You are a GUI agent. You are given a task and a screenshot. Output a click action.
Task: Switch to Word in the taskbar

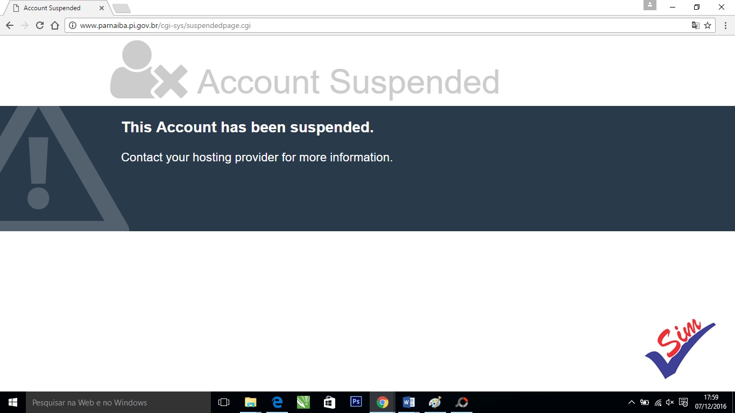408,402
